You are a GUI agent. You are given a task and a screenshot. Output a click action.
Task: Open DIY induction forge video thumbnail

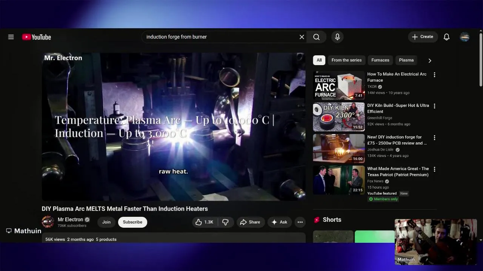[x=339, y=148]
